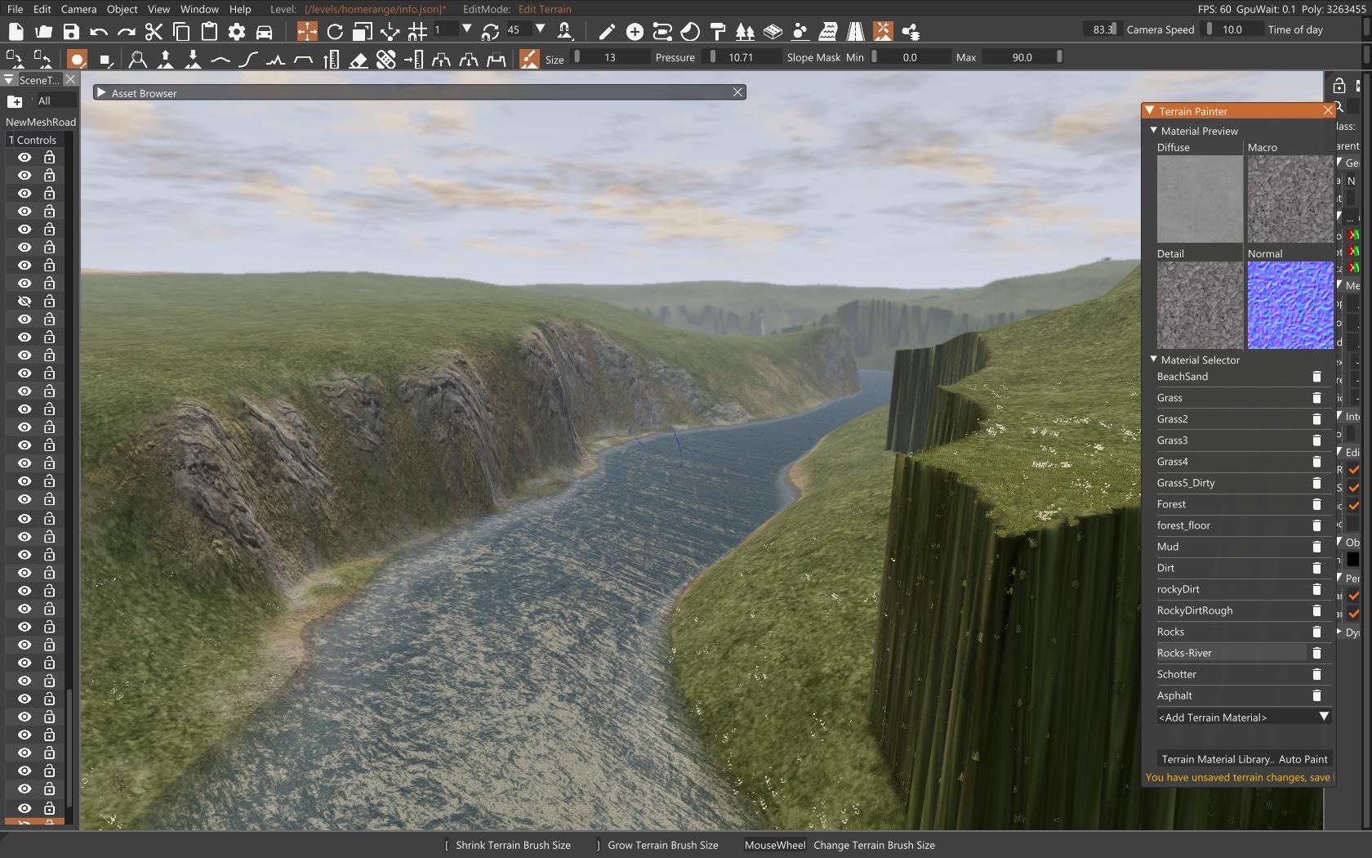Toggle the lock on first scene item
Screen dimensions: 1372x858
click(x=49, y=158)
